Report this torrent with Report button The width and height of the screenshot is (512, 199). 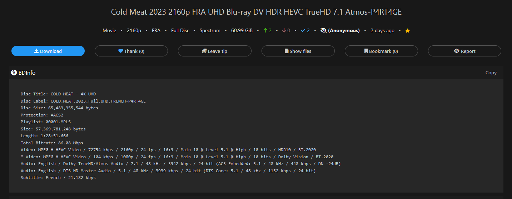[464, 51]
